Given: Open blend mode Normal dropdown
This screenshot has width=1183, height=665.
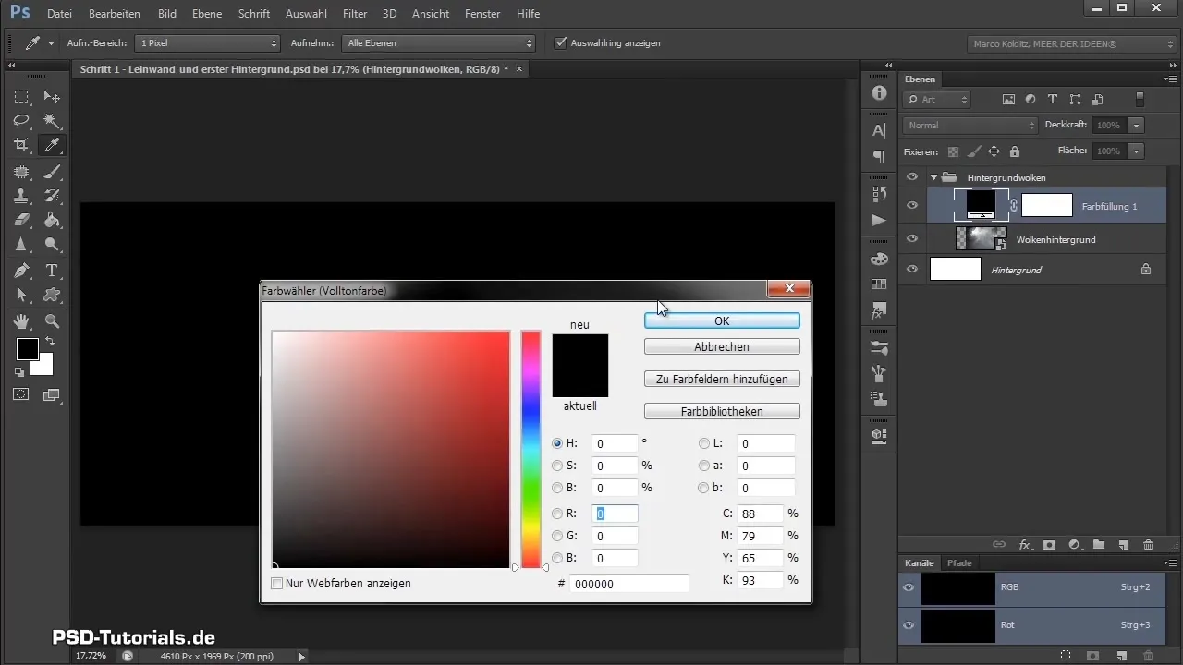Looking at the screenshot, I should pos(971,125).
